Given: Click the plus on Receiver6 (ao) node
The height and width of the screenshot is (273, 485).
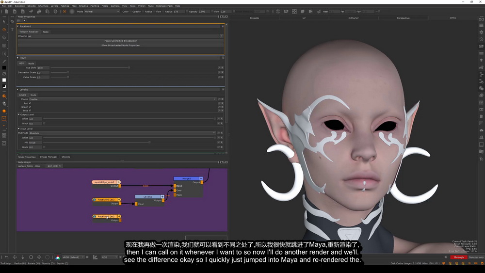Looking at the screenshot, I should point(119,216).
